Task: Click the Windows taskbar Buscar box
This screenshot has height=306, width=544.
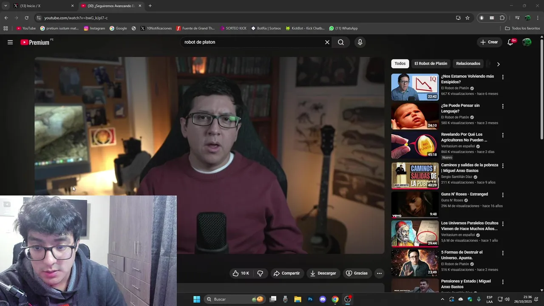Action: (x=235, y=299)
